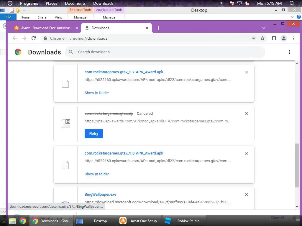Screen dimensions: 302x226
Task: Open the Documents menu in top panel
Action: pos(75,3)
